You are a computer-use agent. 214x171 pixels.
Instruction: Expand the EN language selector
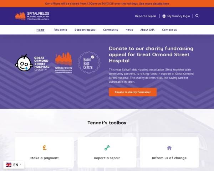(14, 165)
